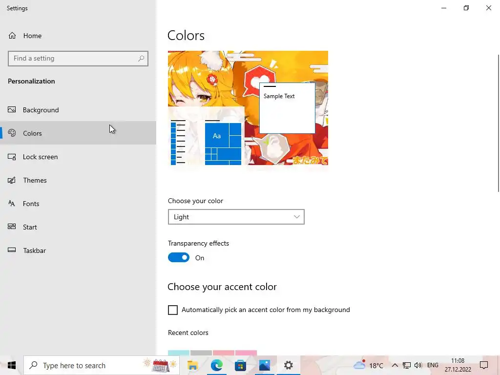Click the Lock screen monitor icon
The image size is (500, 375).
coord(12,157)
